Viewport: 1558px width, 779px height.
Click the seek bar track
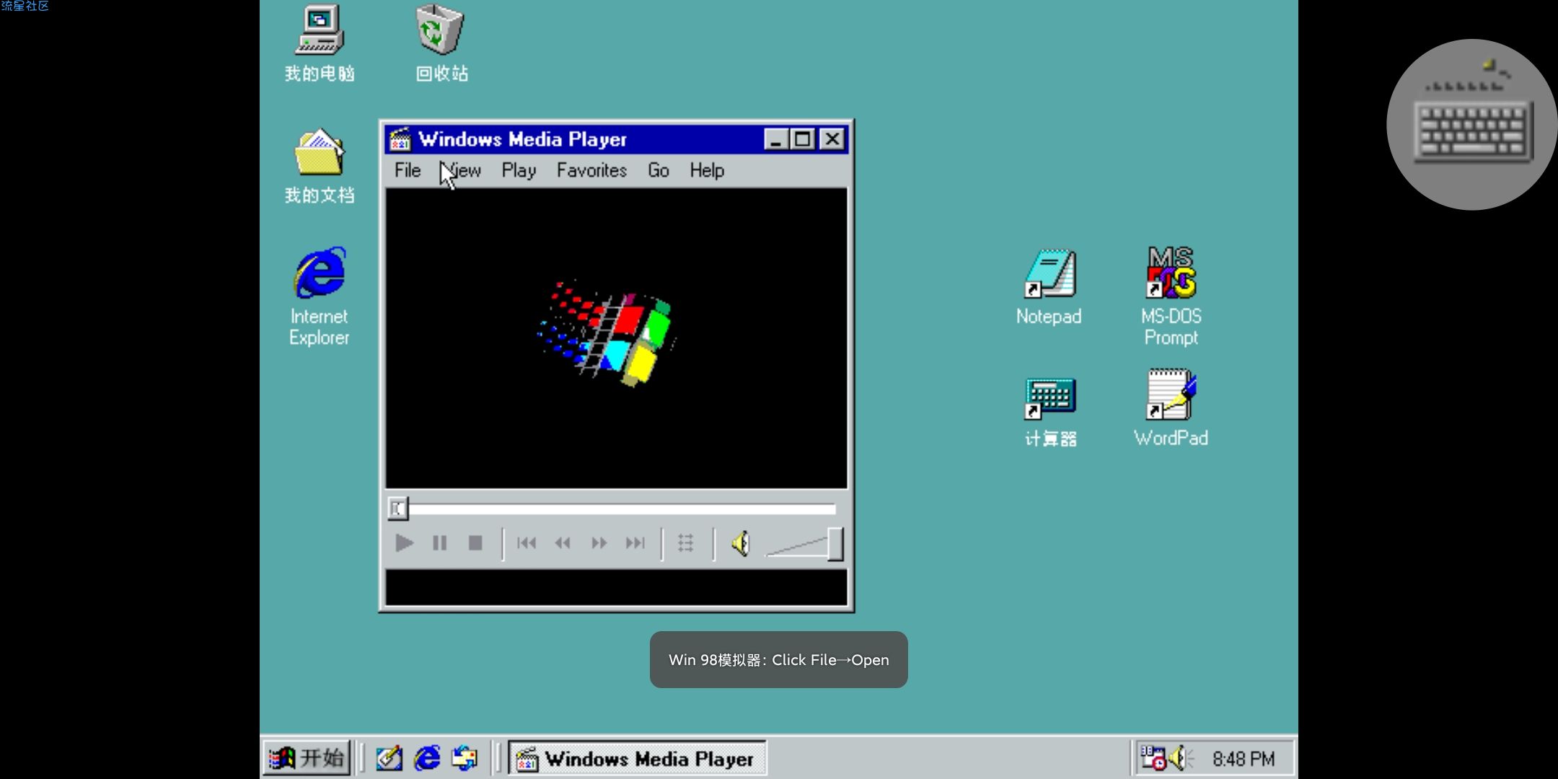coord(622,509)
